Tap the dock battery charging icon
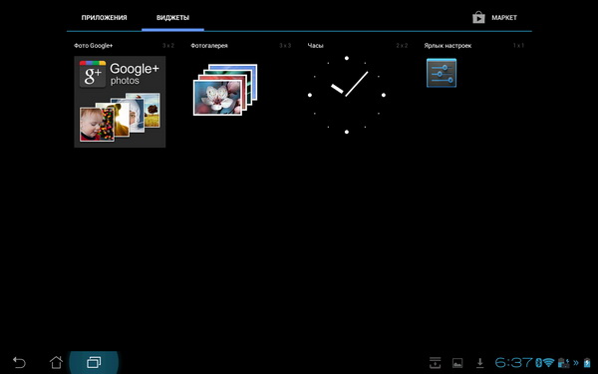The height and width of the screenshot is (374, 598). coord(564,363)
